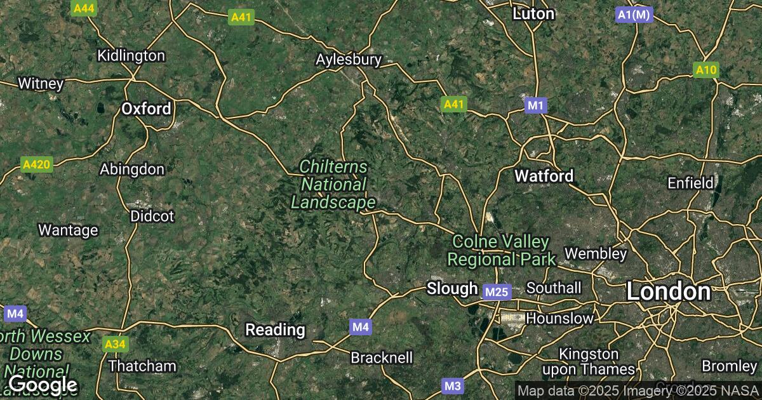The image size is (762, 400).
Task: Select the London city label
Action: tap(668, 291)
